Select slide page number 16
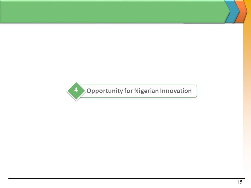Viewport: 251px width, 188px height. (239, 182)
